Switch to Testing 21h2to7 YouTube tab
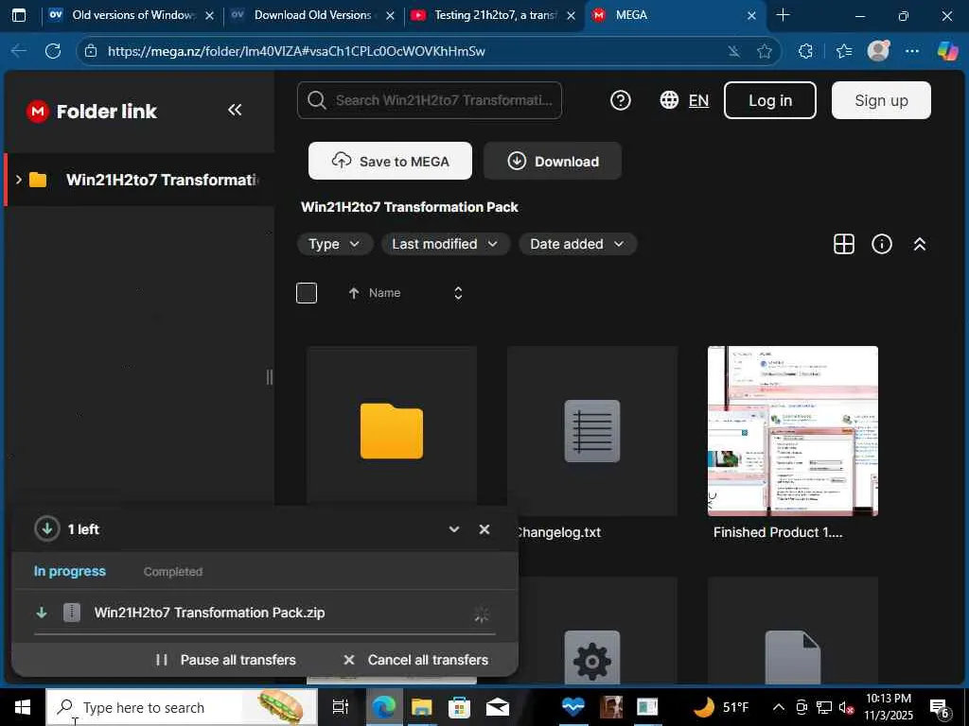The width and height of the screenshot is (969, 726). [x=493, y=15]
